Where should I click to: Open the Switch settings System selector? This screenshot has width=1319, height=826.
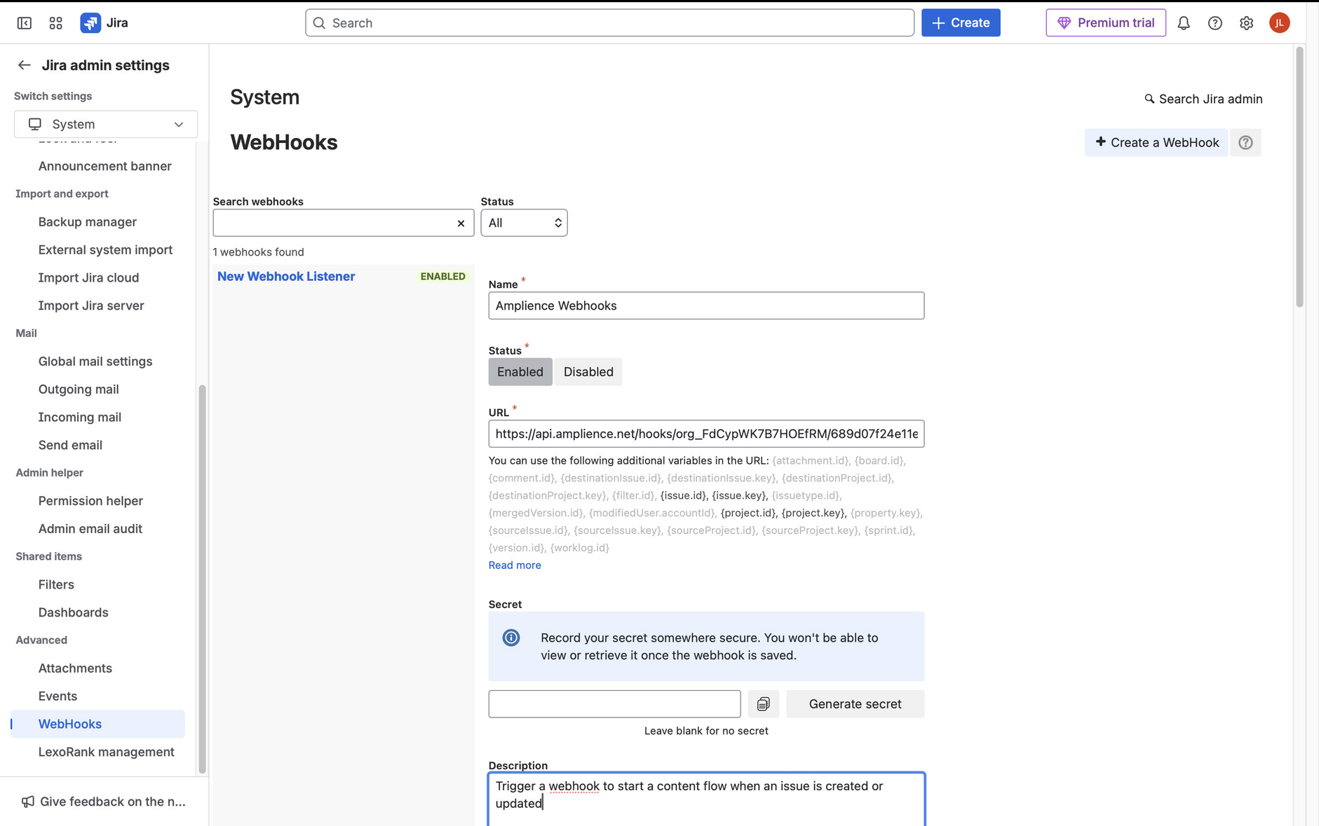tap(105, 124)
